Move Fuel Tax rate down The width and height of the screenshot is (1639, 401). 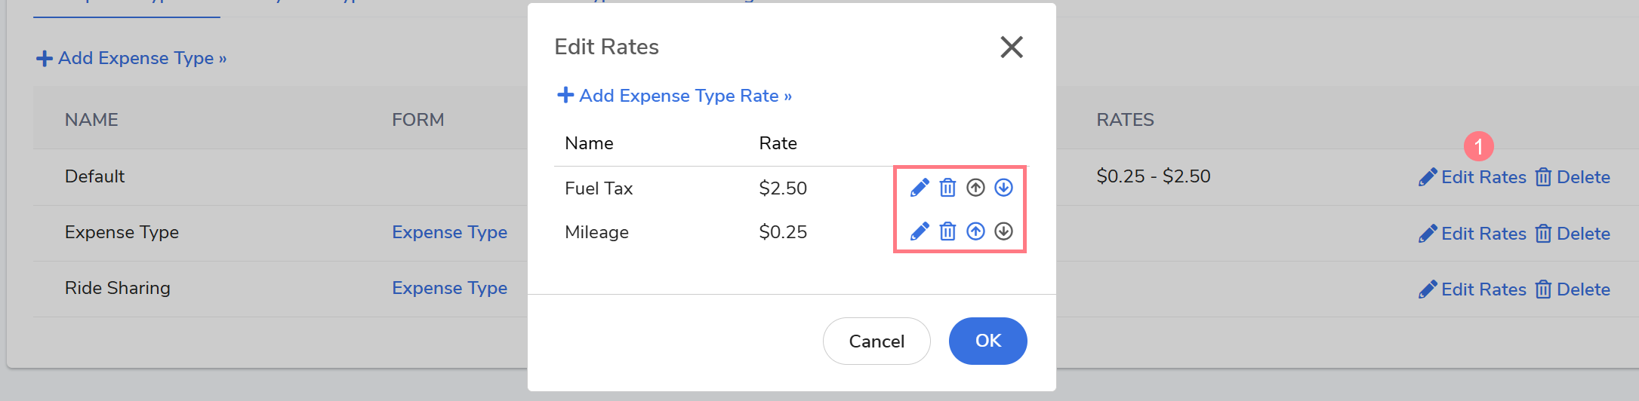(1003, 188)
